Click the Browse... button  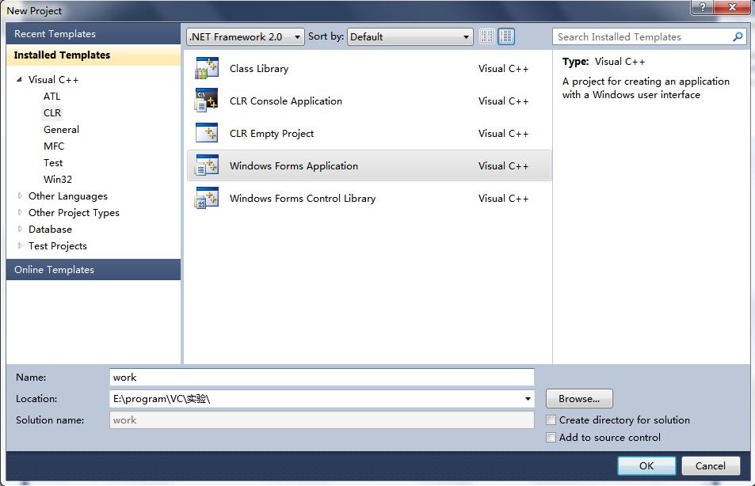(x=579, y=398)
